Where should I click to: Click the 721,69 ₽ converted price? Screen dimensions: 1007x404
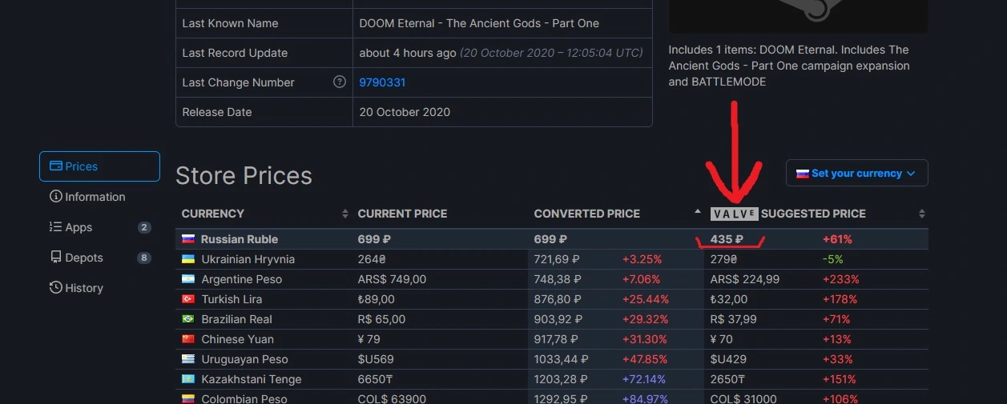558,259
